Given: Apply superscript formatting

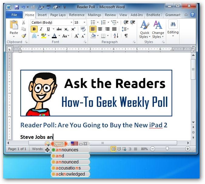Looking at the screenshot, I should coord(73,29).
